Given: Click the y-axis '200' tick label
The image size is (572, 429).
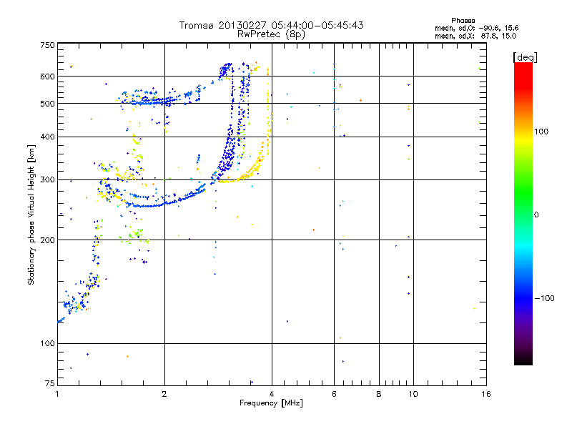Looking at the screenshot, I should [48, 240].
